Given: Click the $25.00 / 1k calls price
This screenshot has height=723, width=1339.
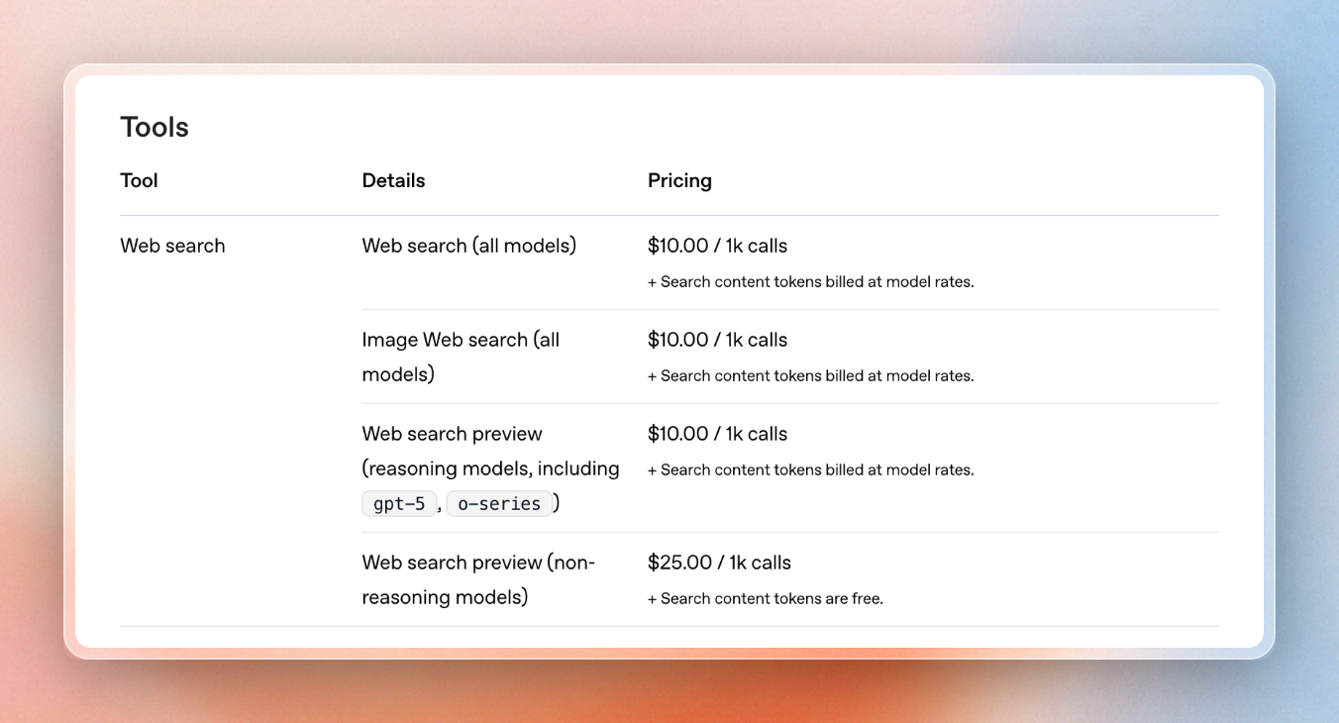Looking at the screenshot, I should pos(719,563).
